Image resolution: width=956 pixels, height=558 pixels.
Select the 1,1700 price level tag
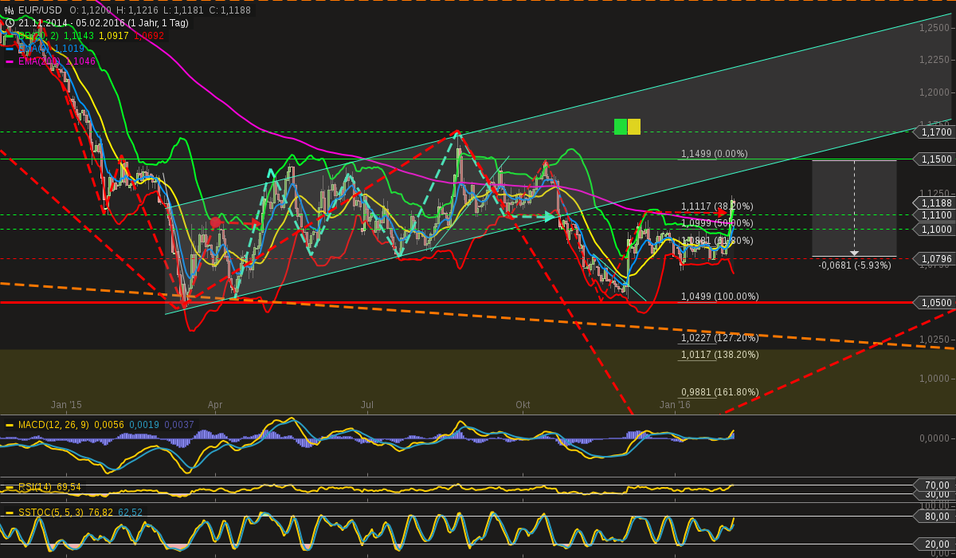[x=935, y=132]
